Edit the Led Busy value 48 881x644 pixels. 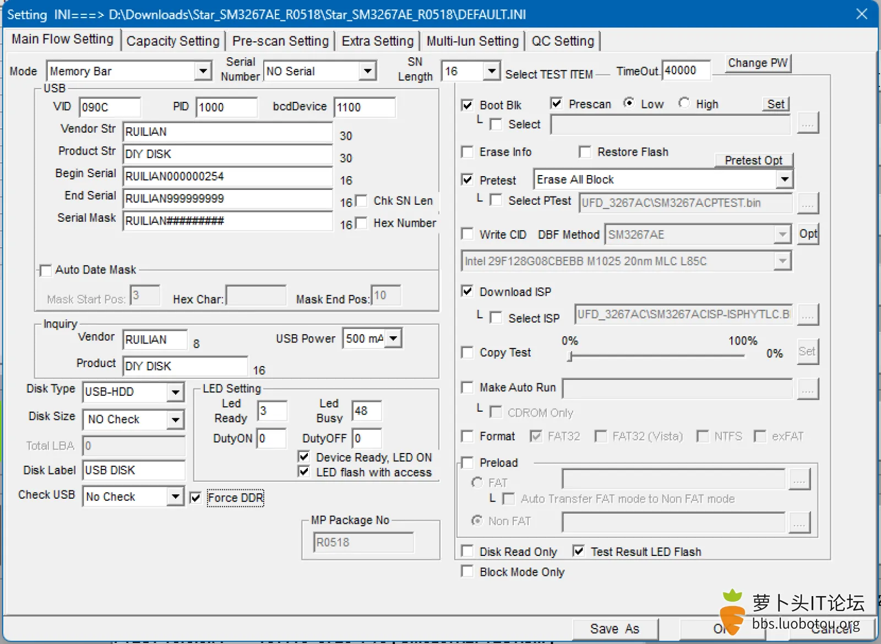367,411
